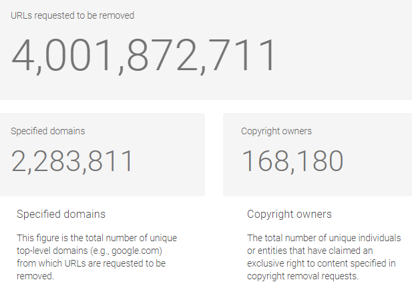Click 'or entities that have claimed an' line
Image resolution: width=412 pixels, height=292 pixels.
click(x=310, y=251)
